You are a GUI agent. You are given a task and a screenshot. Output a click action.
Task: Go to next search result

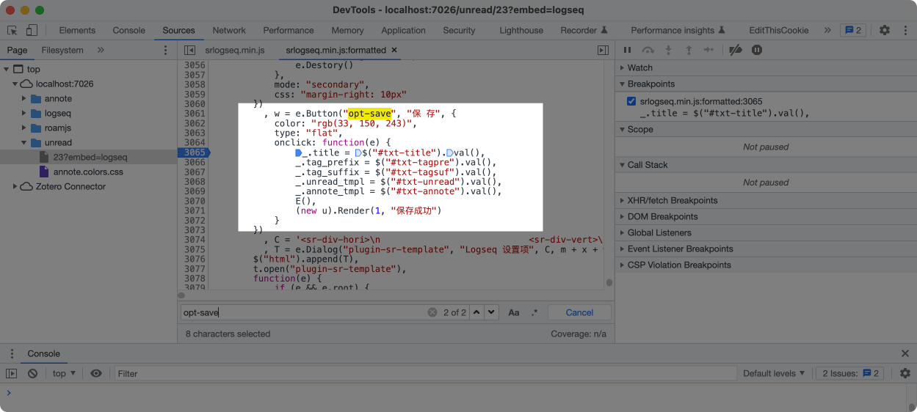click(491, 312)
